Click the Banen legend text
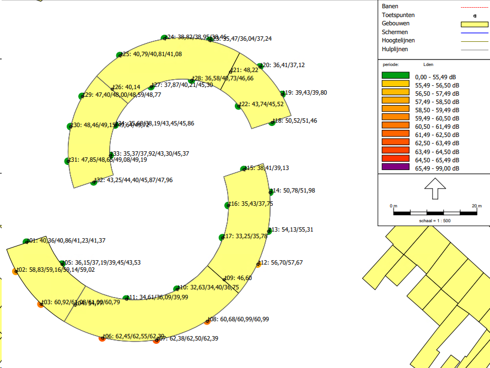The height and width of the screenshot is (368, 490). (390, 6)
